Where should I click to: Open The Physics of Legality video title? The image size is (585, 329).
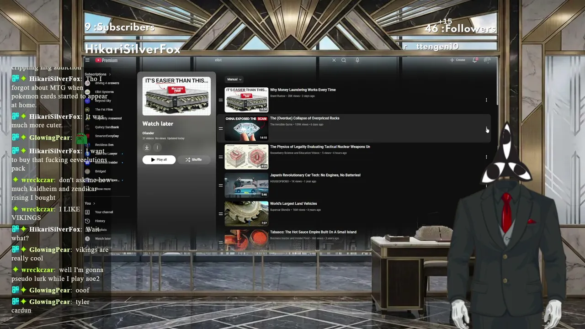pos(320,147)
